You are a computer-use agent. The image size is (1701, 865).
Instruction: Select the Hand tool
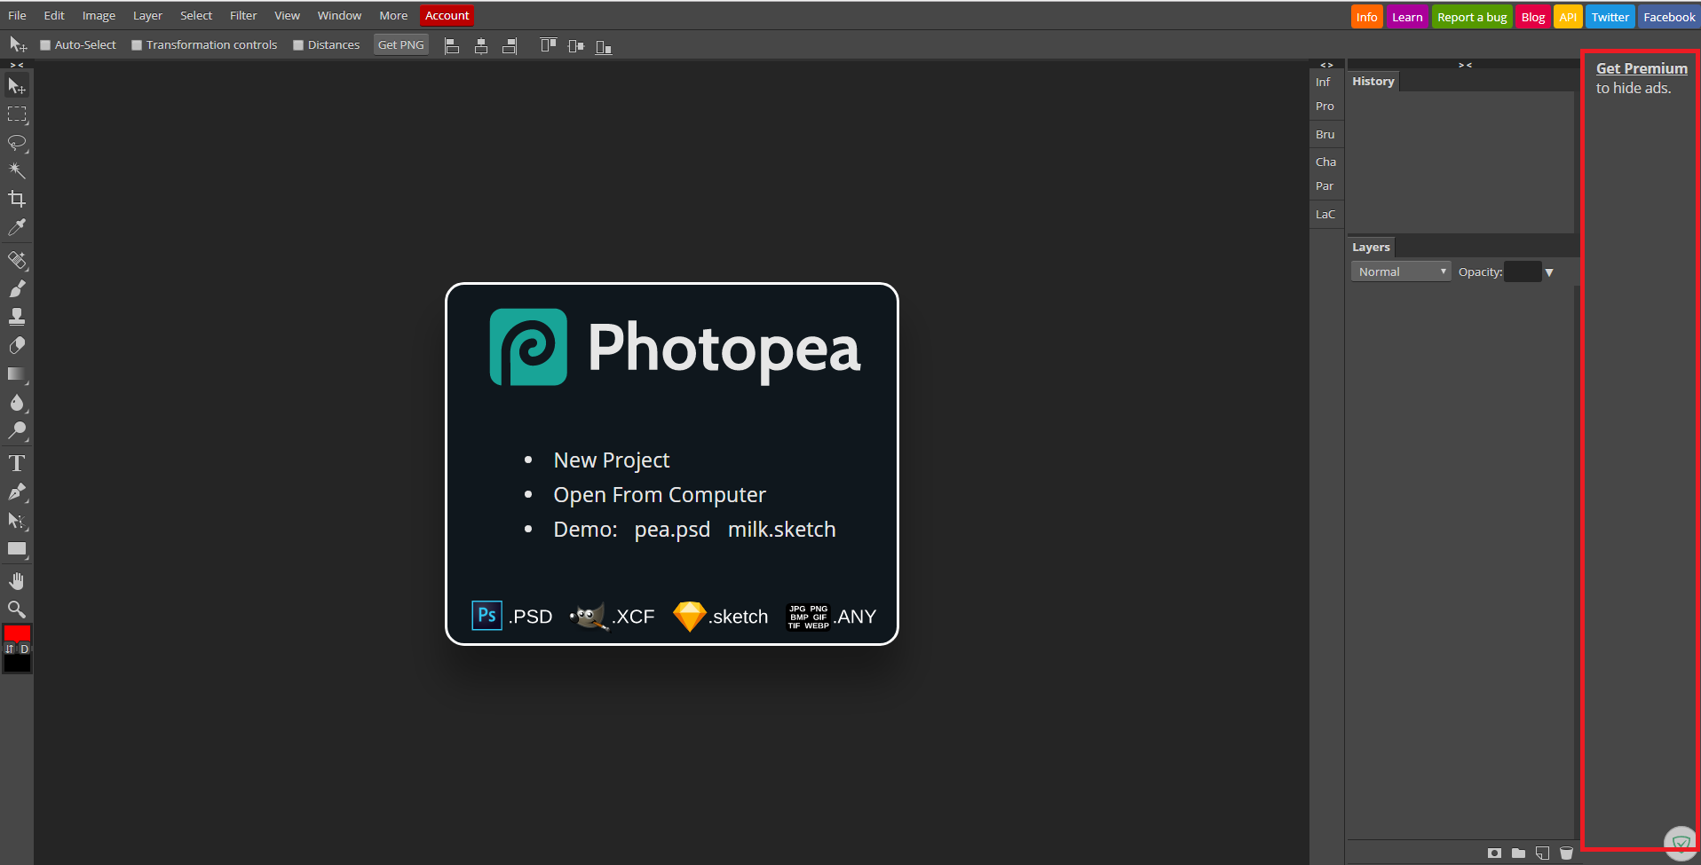17,580
